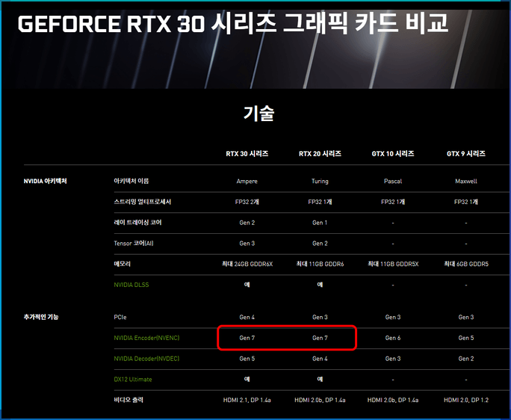The image size is (511, 420).
Task: Select the Maxwell architecture cell
Action: [x=466, y=182]
